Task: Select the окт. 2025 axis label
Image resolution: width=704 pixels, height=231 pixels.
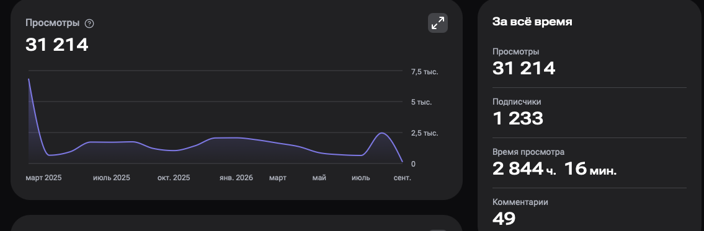Action: tap(174, 178)
